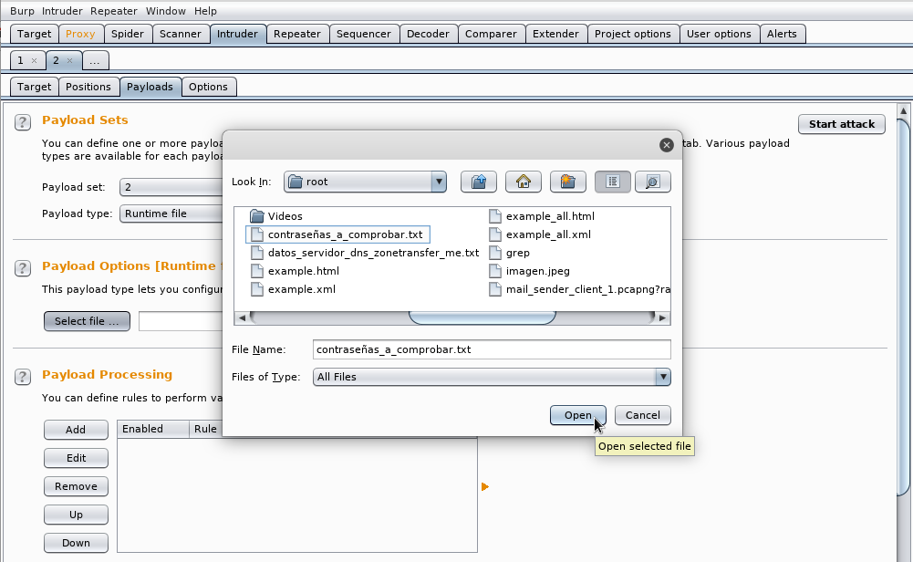Add a payload processing rule

pos(76,430)
